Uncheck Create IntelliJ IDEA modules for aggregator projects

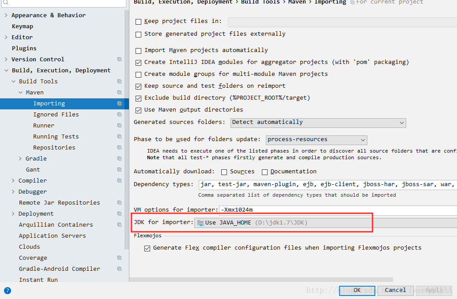point(139,63)
